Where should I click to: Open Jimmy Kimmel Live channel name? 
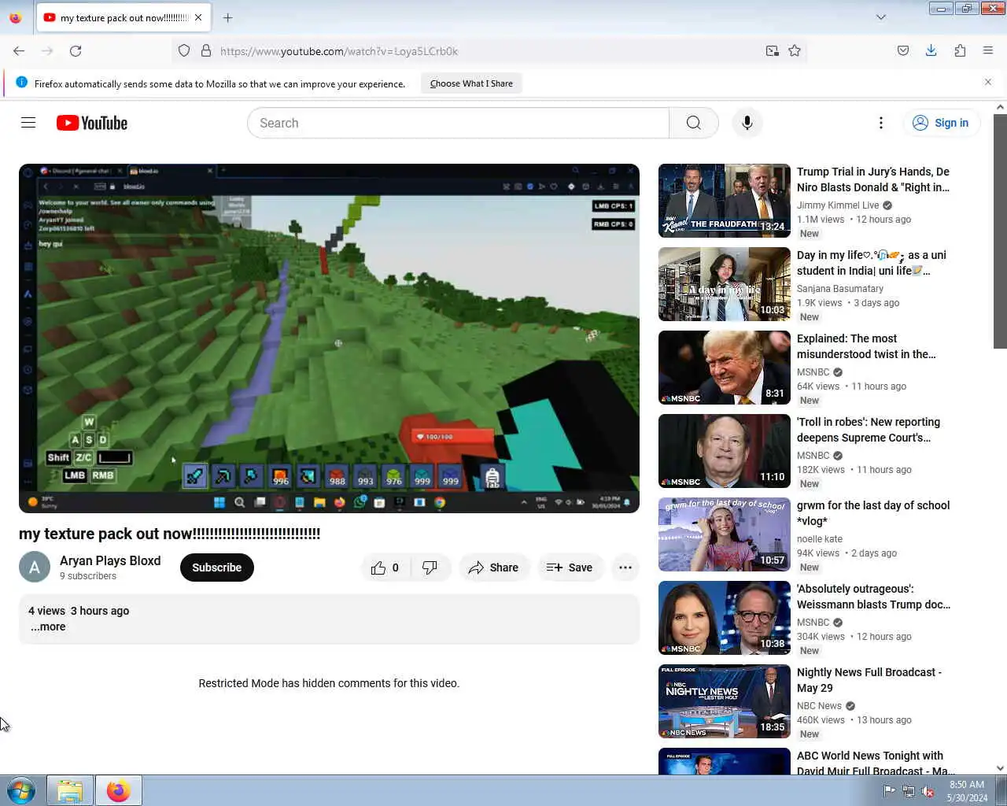[838, 205]
